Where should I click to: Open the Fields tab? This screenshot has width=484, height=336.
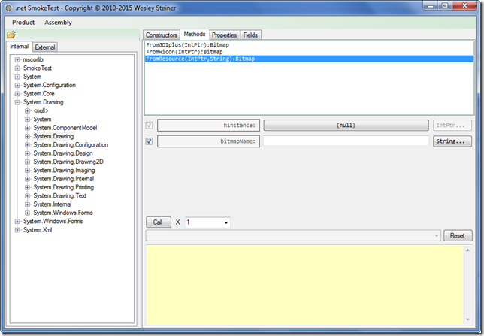(250, 35)
